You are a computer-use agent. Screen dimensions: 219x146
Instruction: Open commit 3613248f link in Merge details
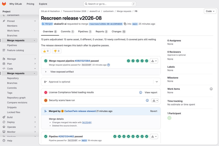click(x=87, y=123)
